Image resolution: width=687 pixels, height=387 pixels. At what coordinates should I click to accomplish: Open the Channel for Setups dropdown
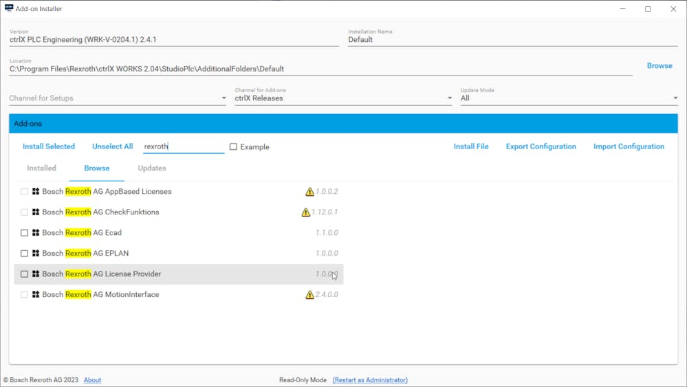[118, 98]
